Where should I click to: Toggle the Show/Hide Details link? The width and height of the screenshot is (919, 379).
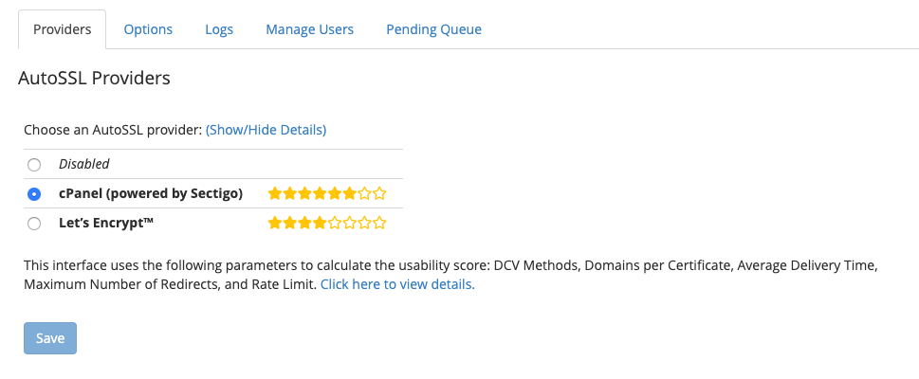coord(266,130)
